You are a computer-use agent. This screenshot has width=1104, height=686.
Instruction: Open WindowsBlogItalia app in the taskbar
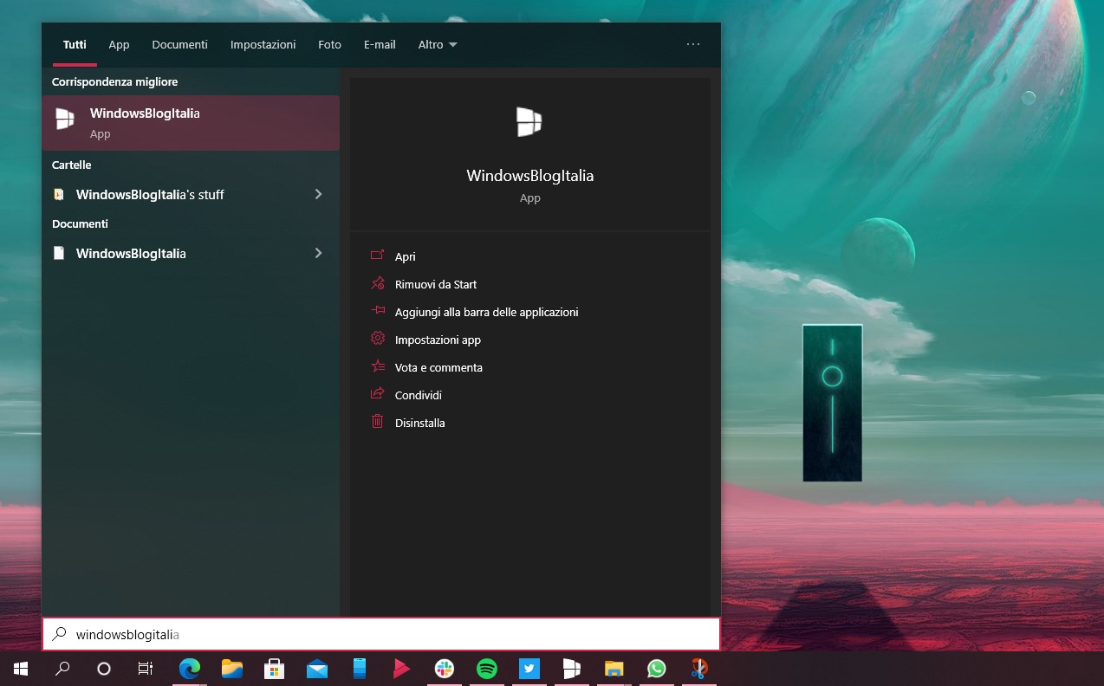tap(571, 668)
